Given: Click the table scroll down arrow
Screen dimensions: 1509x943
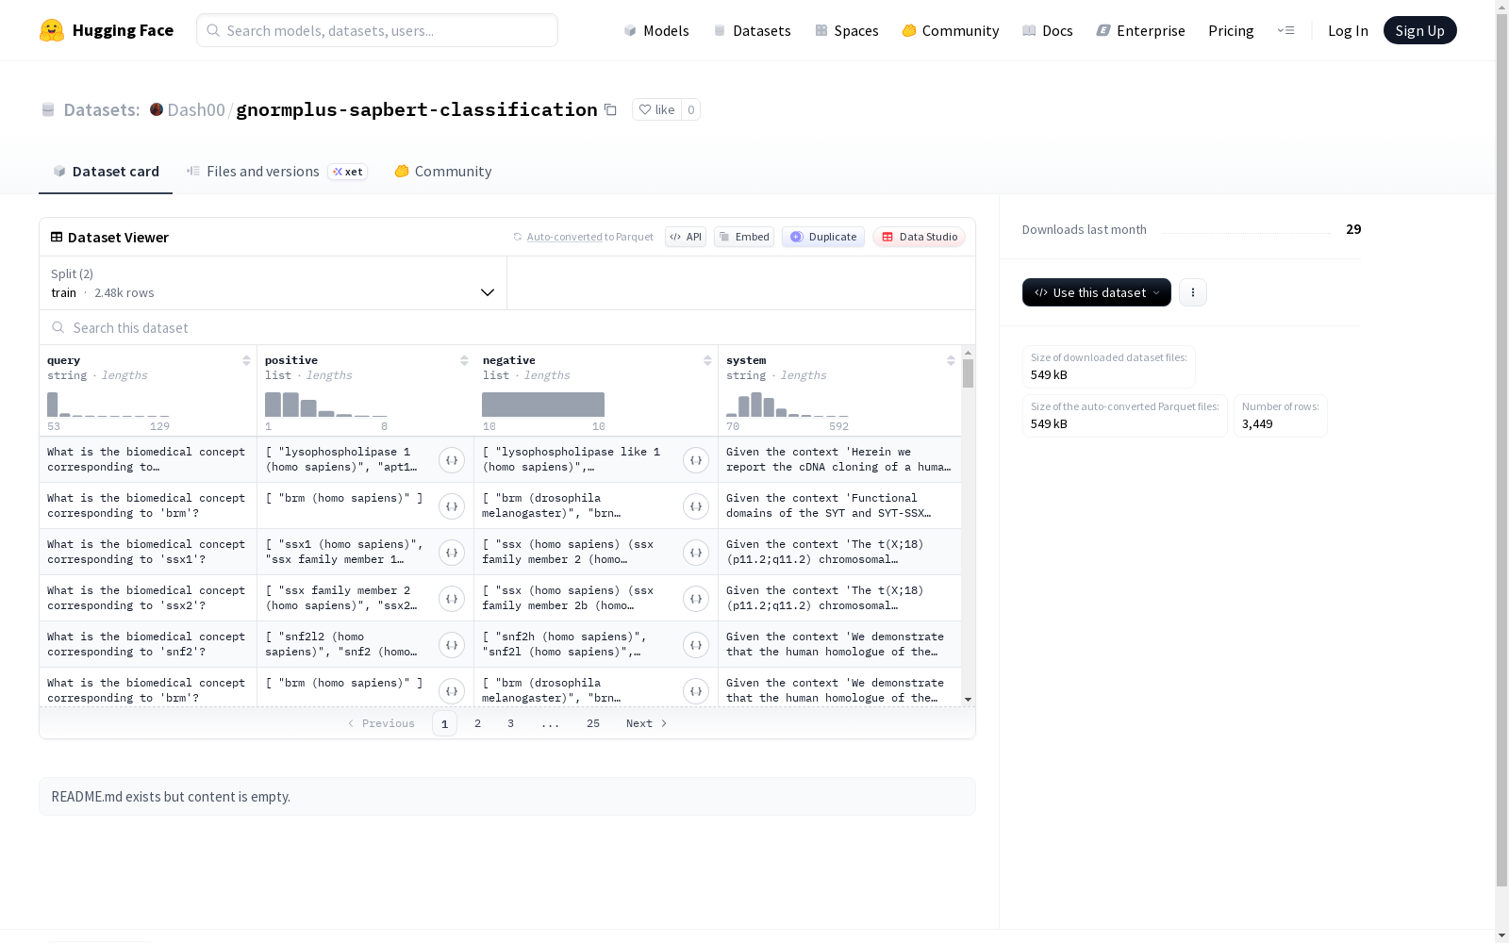Looking at the screenshot, I should pyautogui.click(x=968, y=700).
